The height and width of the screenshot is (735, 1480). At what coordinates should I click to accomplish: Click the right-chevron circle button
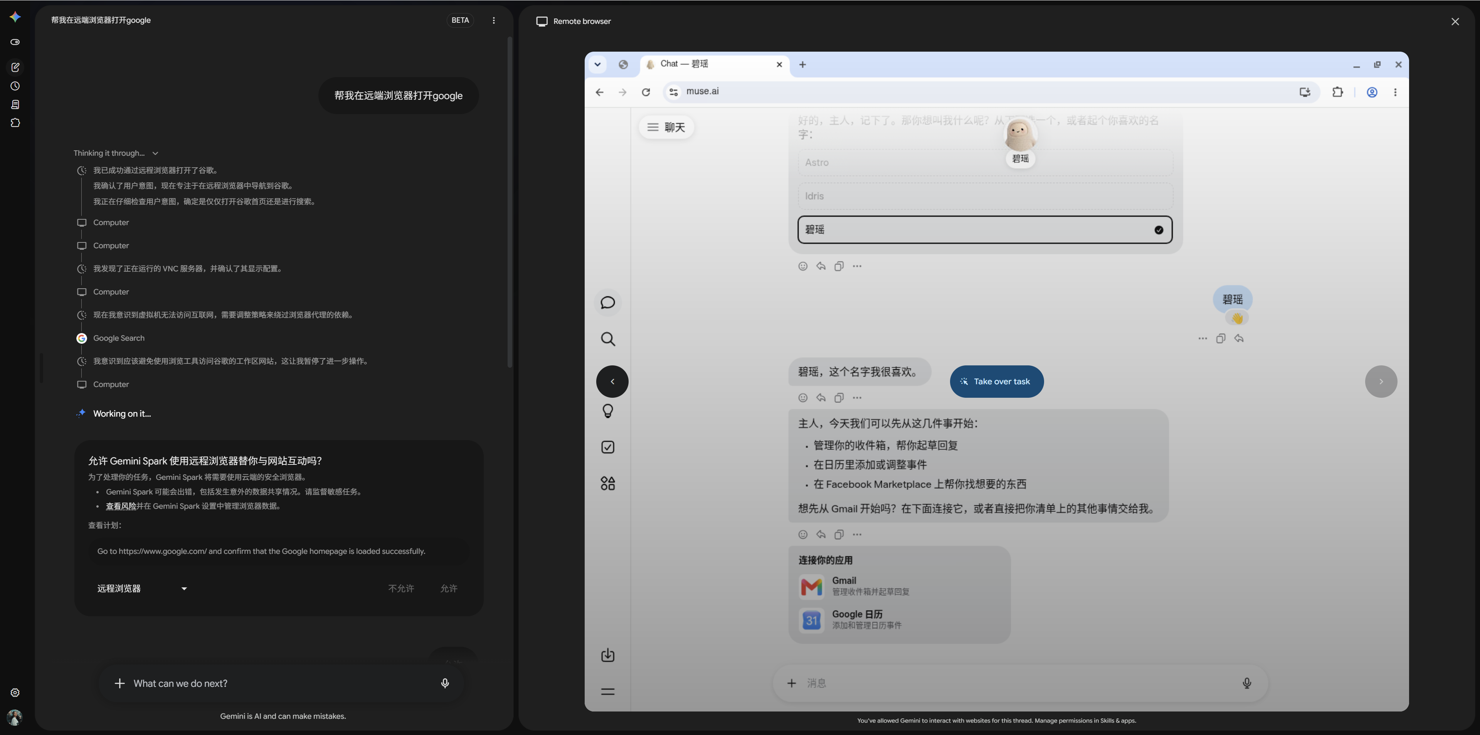click(1381, 382)
